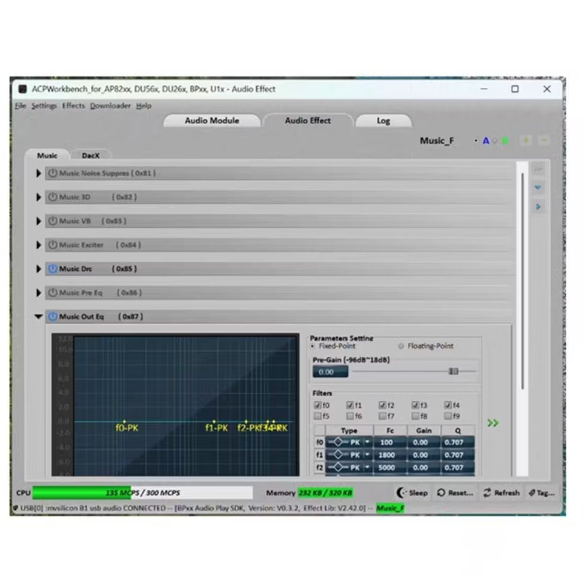Click the USB connection status icon
Viewport: 584px width, 584px height.
pyautogui.click(x=16, y=508)
